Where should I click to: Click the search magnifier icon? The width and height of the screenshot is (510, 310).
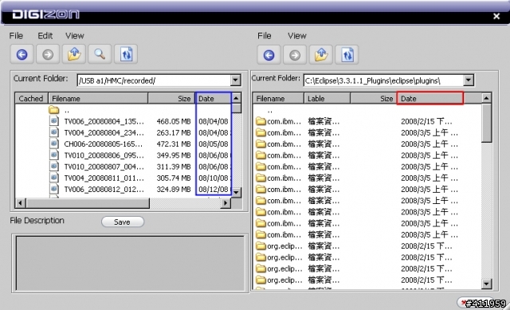100,54
